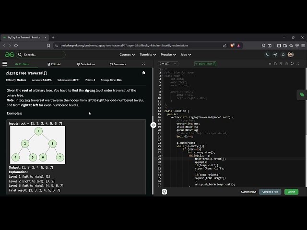Click the GeeksforGeeks search field
The image size is (307, 230).
click(x=41, y=55)
